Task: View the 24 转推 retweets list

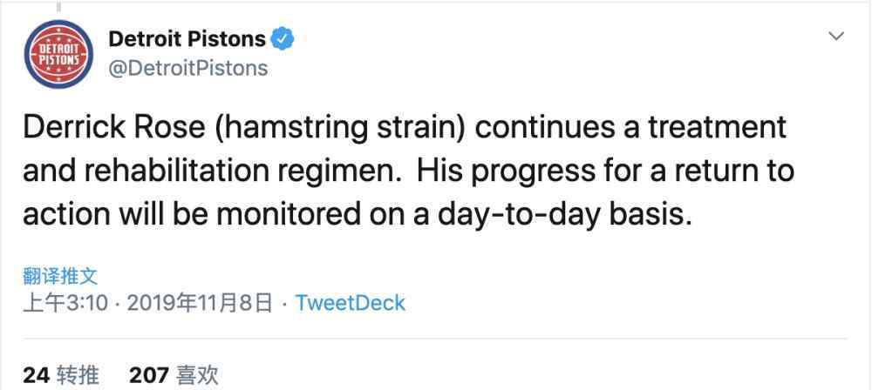Action: point(61,375)
